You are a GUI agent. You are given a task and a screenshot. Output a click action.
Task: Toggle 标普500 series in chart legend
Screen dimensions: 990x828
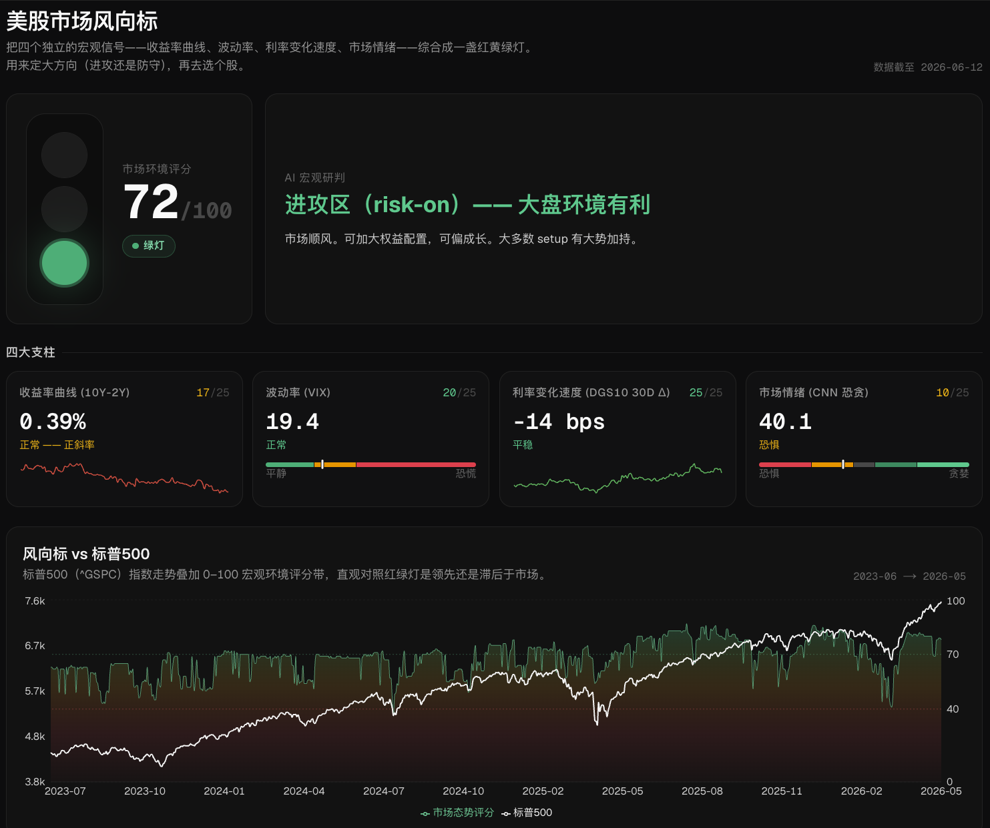pos(527,813)
